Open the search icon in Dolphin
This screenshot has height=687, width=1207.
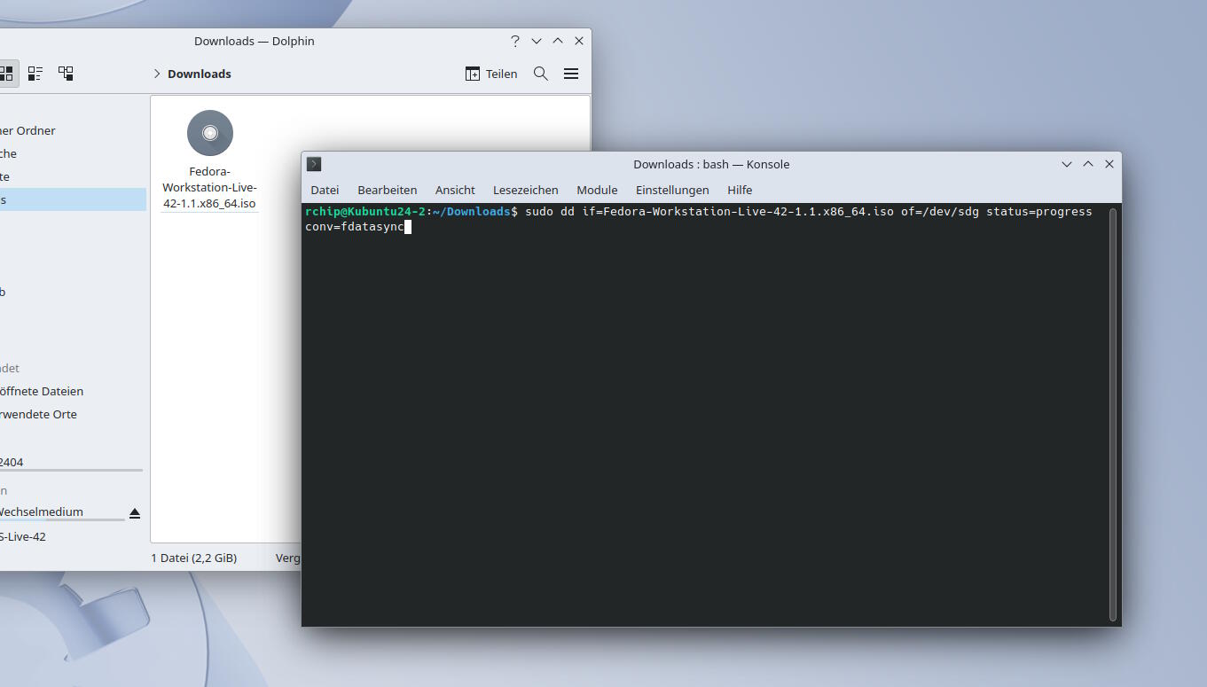(x=541, y=74)
